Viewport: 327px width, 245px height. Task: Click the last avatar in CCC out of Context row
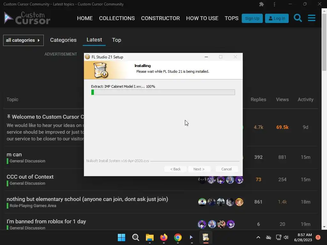(x=239, y=180)
